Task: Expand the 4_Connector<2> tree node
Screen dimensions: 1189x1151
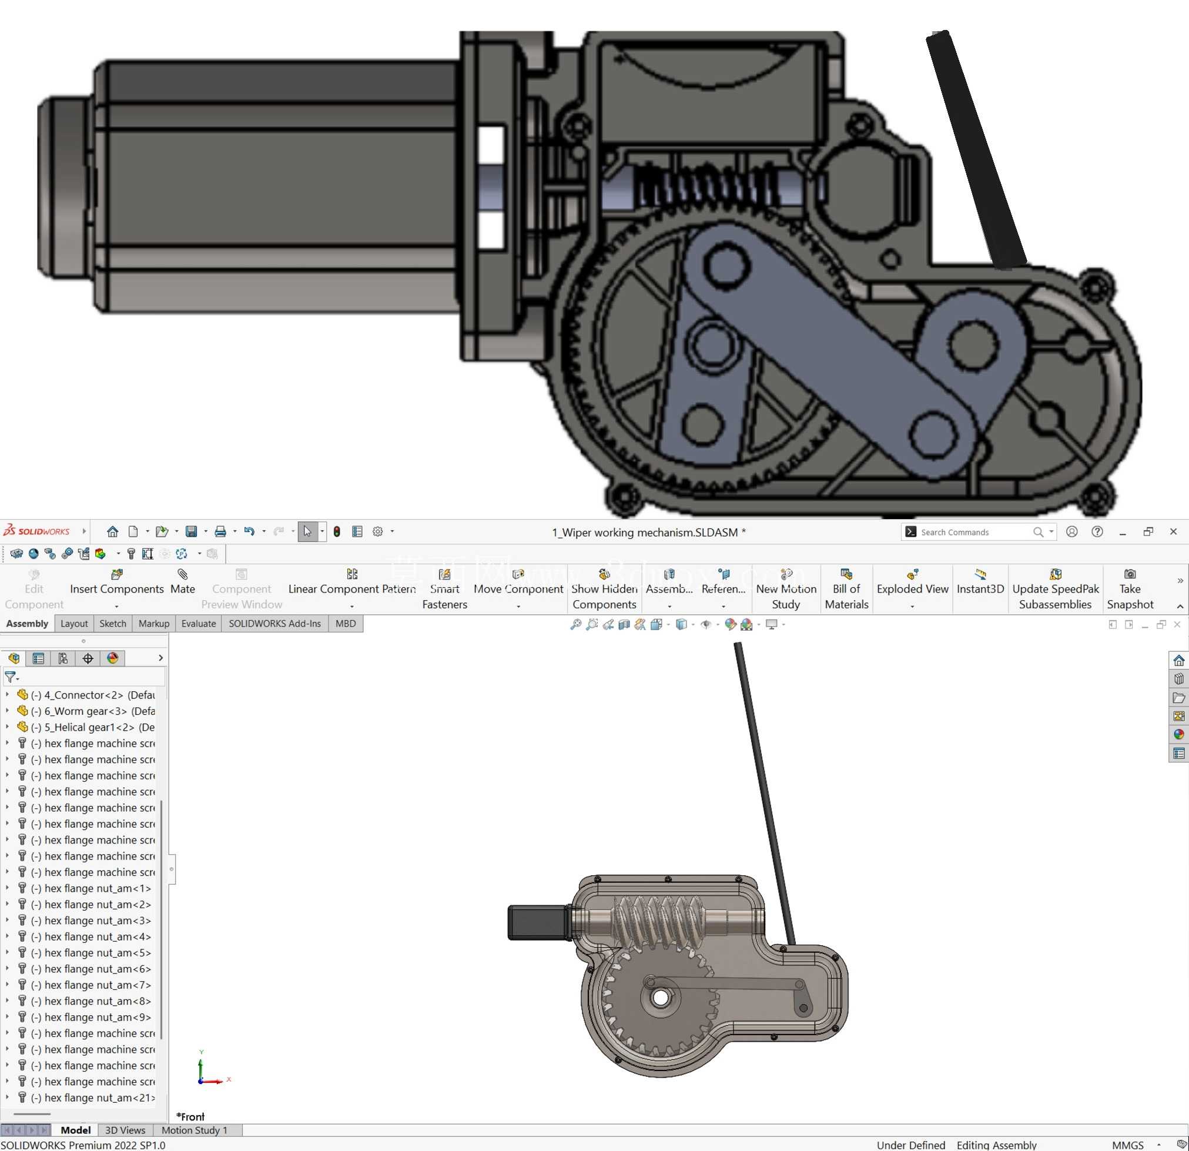Action: (x=7, y=695)
